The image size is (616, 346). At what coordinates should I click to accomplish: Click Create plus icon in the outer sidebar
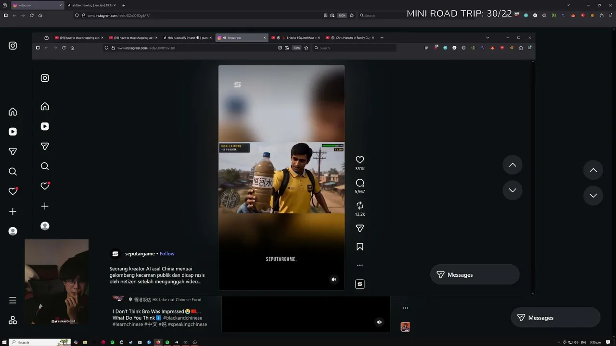pyautogui.click(x=13, y=211)
